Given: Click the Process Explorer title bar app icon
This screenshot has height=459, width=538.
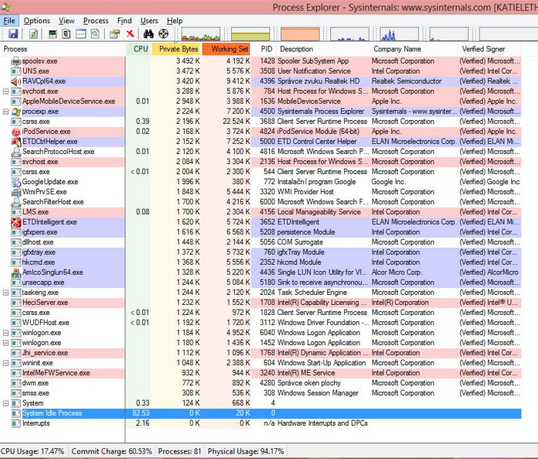Looking at the screenshot, I should 5,6.
